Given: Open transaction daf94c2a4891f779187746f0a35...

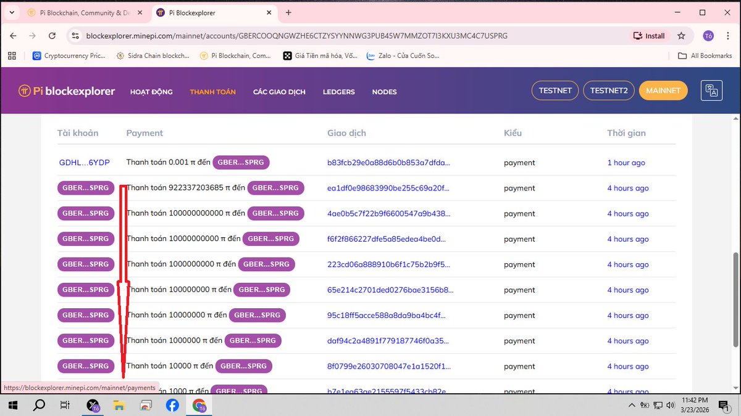Looking at the screenshot, I should click(x=388, y=341).
